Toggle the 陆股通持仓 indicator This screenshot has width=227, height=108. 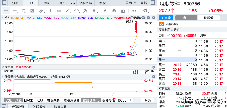point(91,100)
